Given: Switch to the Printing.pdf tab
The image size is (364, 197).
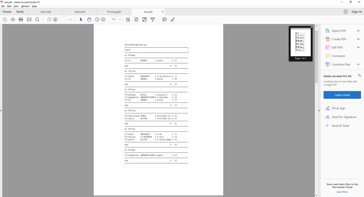Looking at the screenshot, I should point(114,12).
